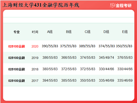Viewport: 137px width, 103px height.
Task: Click the 374/55/83 cell in 2019 row
Action: tap(87, 58)
